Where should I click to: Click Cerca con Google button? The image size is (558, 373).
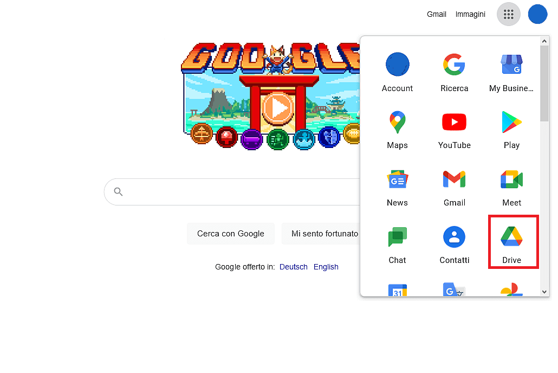point(231,234)
